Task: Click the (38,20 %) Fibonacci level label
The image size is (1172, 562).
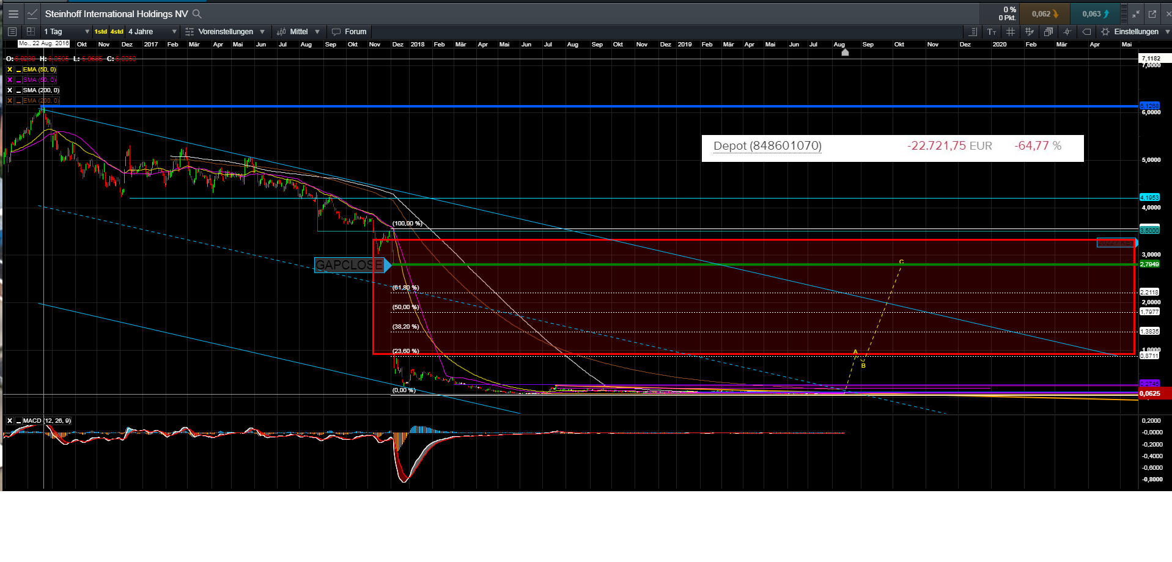Action: pos(406,327)
